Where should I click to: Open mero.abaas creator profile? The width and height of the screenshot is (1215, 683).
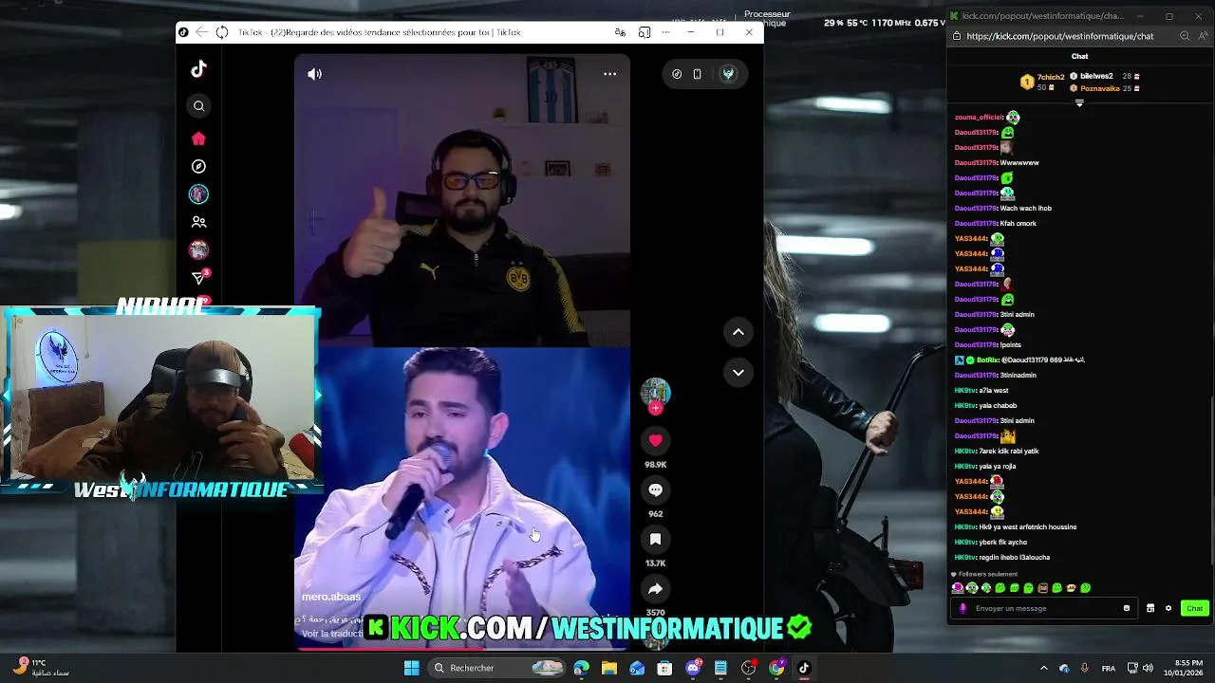331,597
